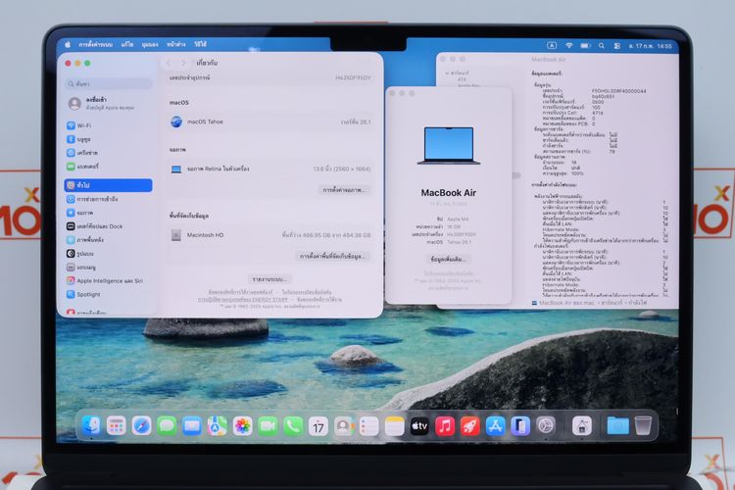Click the macOS Tahoe row
735x490 pixels.
[270, 122]
